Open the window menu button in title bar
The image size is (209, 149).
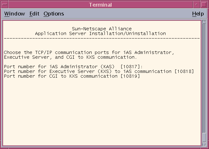5,5
